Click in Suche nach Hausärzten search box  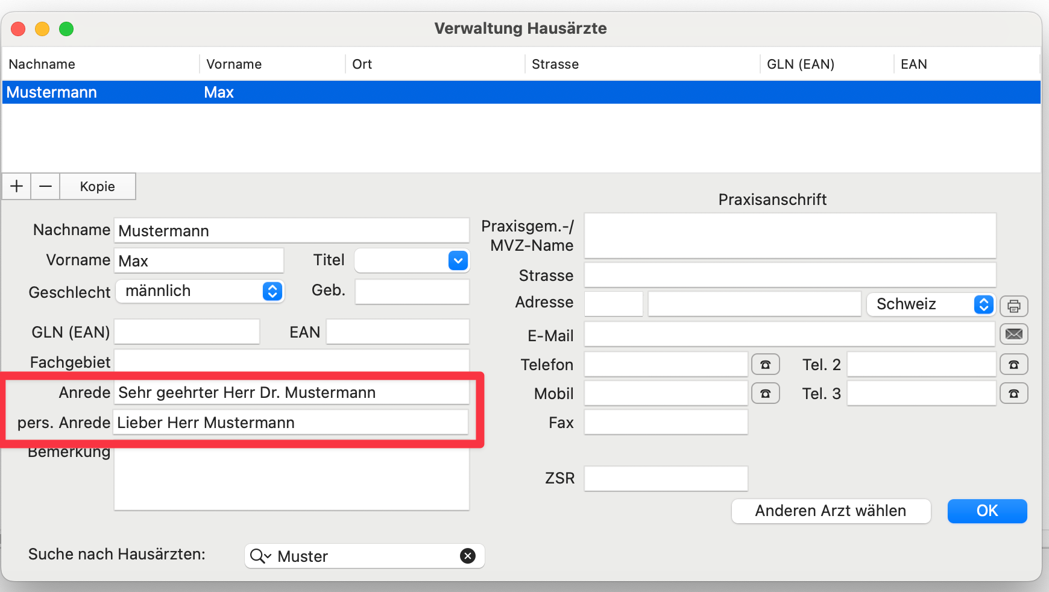pos(365,556)
